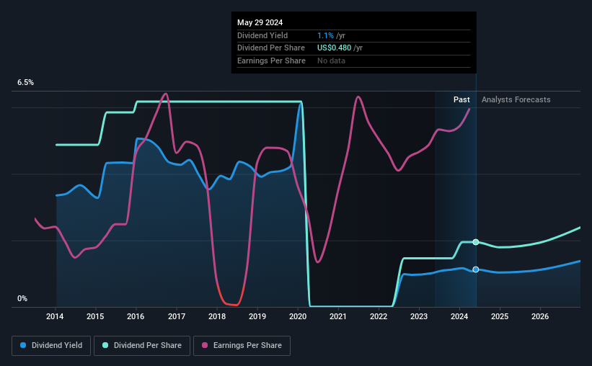592x366 pixels.
Task: Click the 2014 x-axis label
Action: (x=55, y=316)
